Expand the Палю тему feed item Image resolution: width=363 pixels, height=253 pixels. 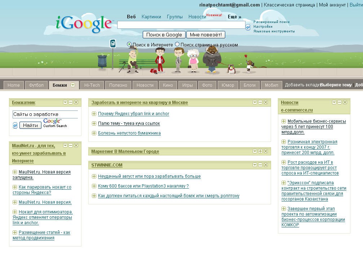tap(94, 123)
